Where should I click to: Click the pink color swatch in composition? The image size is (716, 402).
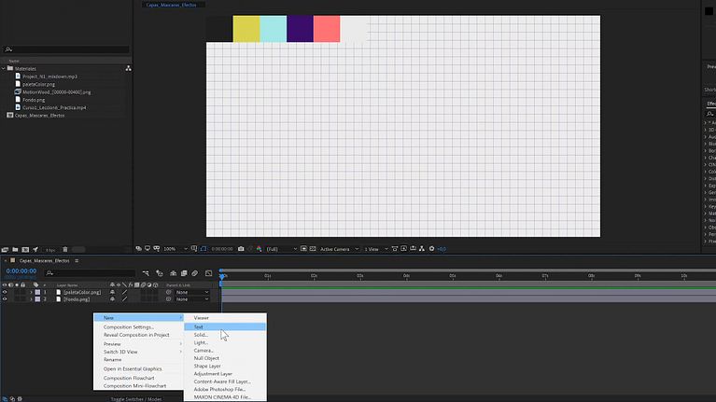point(326,29)
